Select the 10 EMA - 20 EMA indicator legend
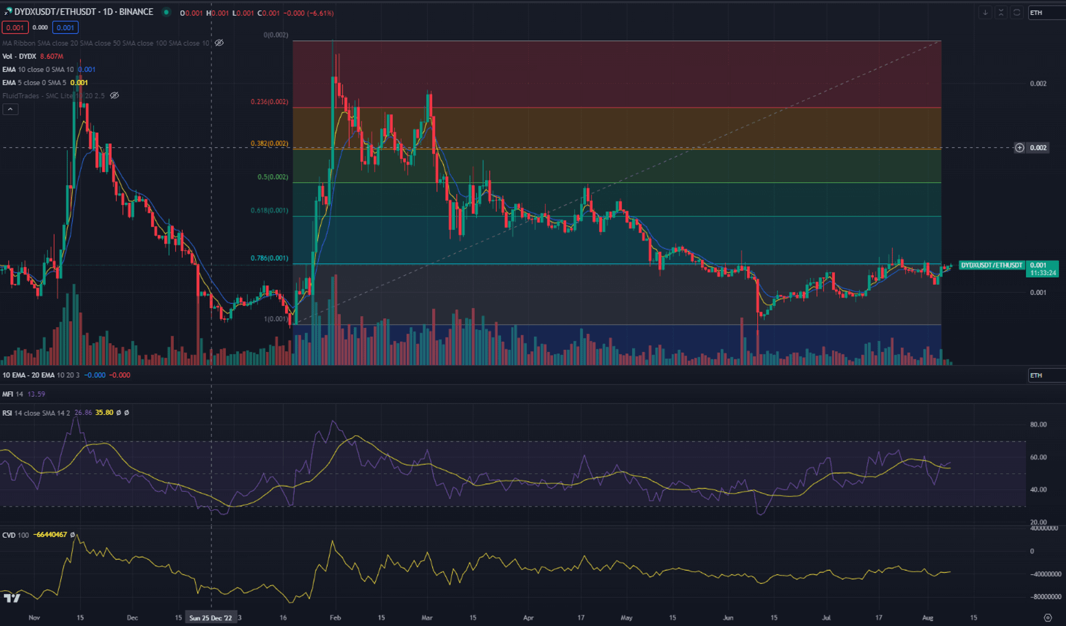1066x626 pixels. [x=41, y=375]
